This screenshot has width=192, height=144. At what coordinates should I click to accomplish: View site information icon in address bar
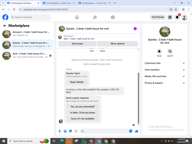pyautogui.click(x=20, y=10)
